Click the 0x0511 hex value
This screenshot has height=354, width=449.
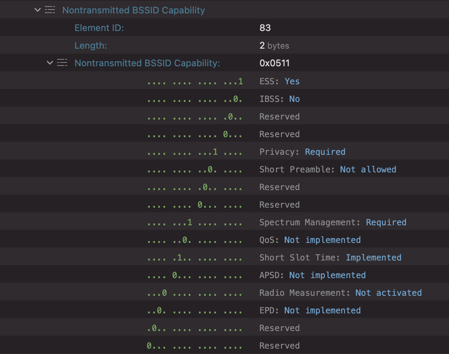pyautogui.click(x=271, y=62)
